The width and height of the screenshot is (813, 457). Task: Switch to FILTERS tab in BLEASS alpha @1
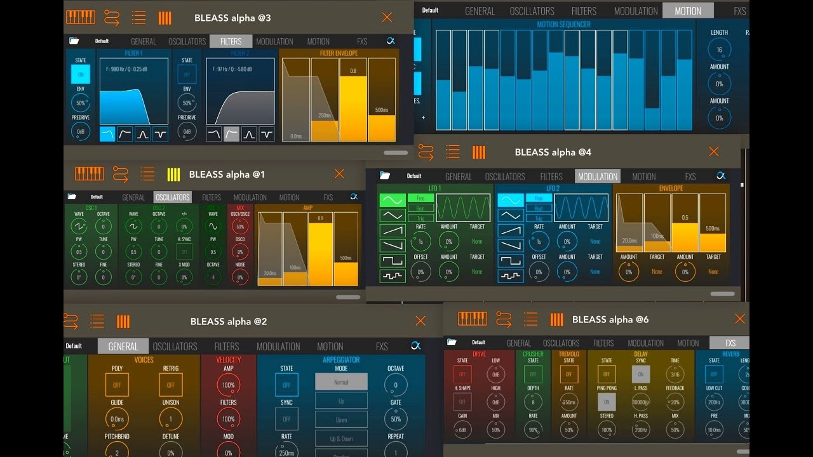point(212,197)
